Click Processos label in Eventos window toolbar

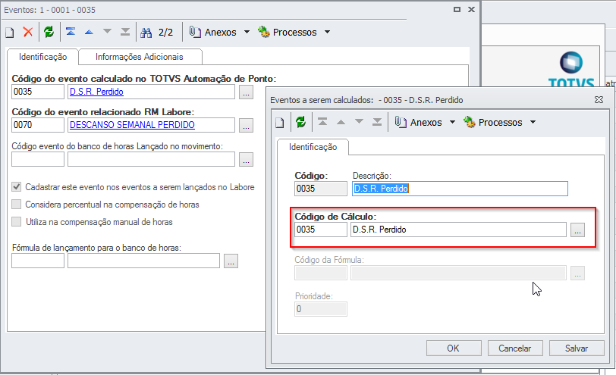click(294, 32)
